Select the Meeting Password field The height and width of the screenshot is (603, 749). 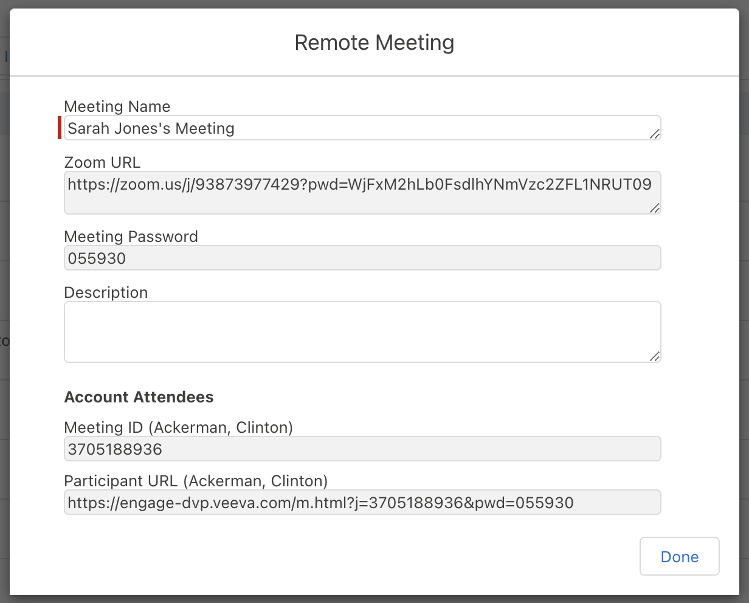click(x=362, y=258)
